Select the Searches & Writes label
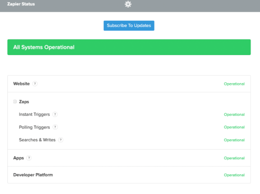This screenshot has width=260, height=194. coord(37,140)
